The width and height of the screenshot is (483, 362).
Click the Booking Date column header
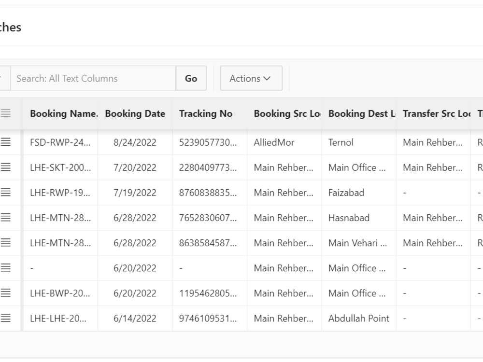click(x=135, y=113)
